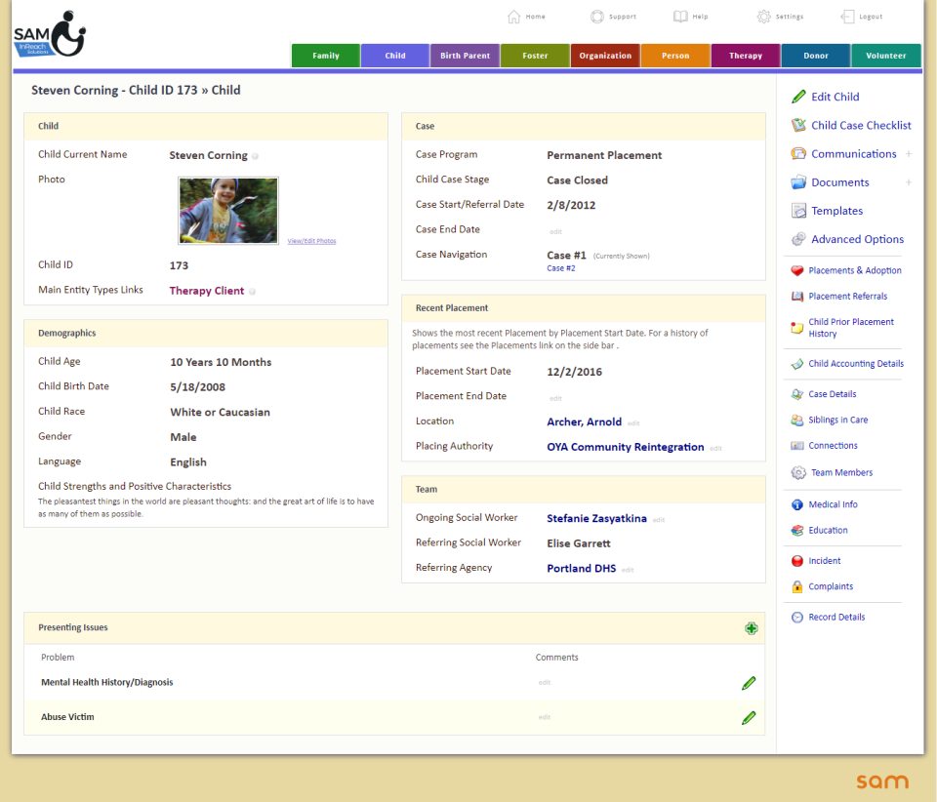Click edit next to Case End Date
The height and width of the screenshot is (802, 937).
click(x=555, y=231)
